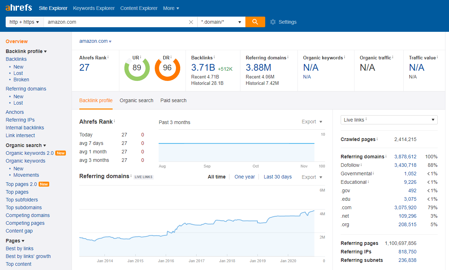
Task: Click the UR 89 circular gauge
Action: (x=137, y=68)
